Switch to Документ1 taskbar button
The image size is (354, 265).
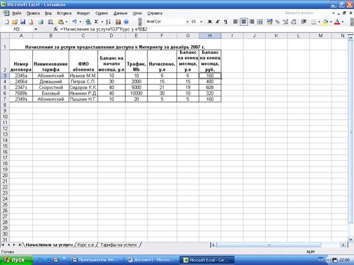tap(150, 259)
